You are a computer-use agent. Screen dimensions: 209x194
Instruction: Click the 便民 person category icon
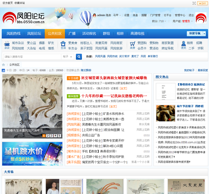[x=184, y=45]
